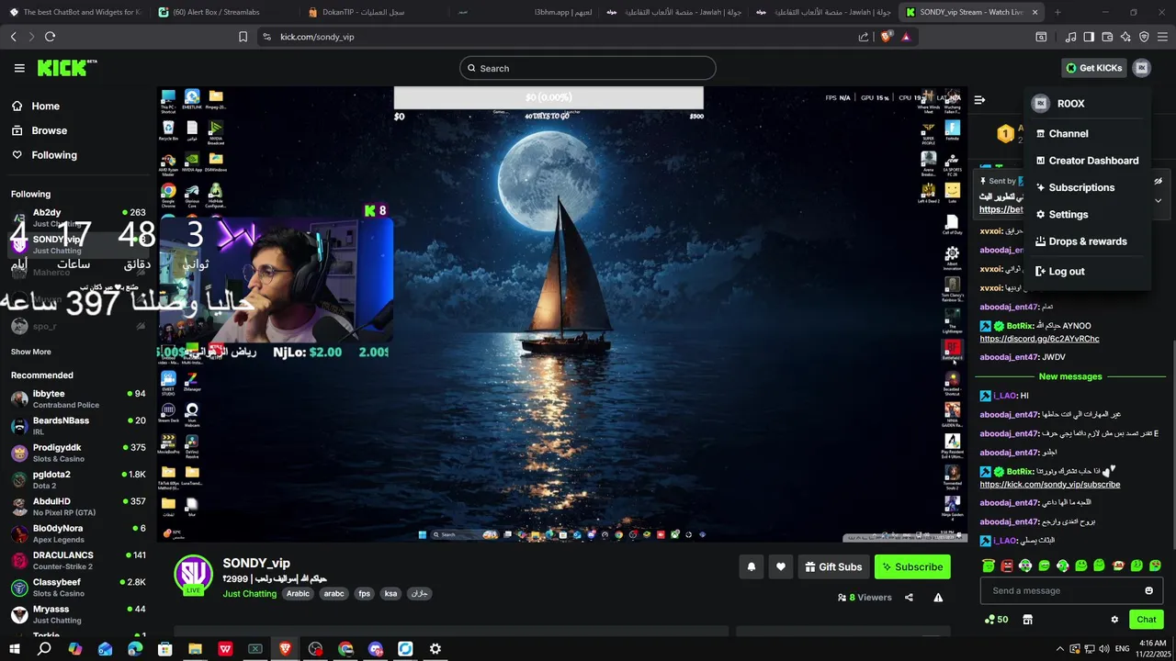Open DRACULANCS recommended channel
The image size is (1176, 661).
tap(78, 560)
